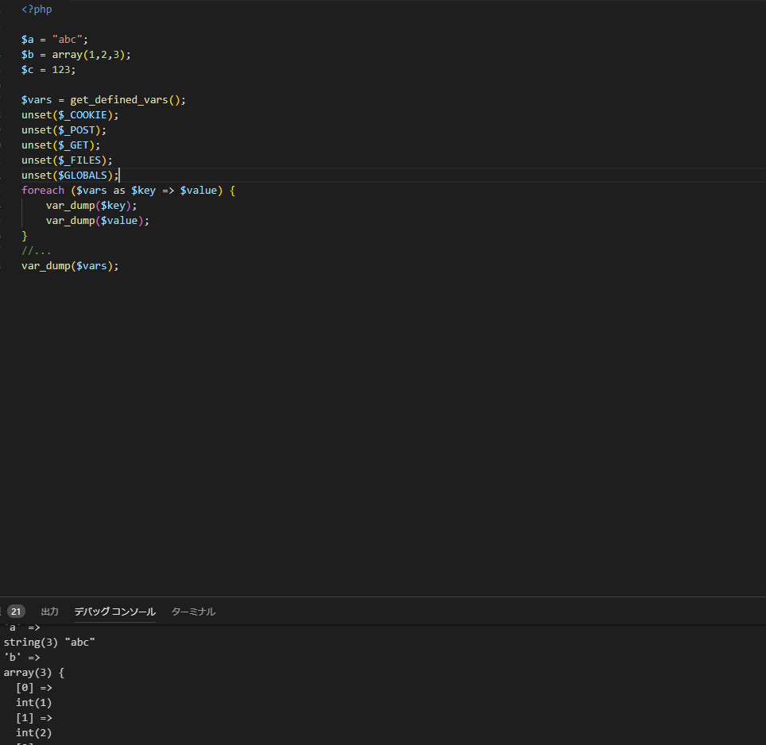This screenshot has width=766, height=745.
Task: Click the <?php opening tag
Action: pos(37,10)
